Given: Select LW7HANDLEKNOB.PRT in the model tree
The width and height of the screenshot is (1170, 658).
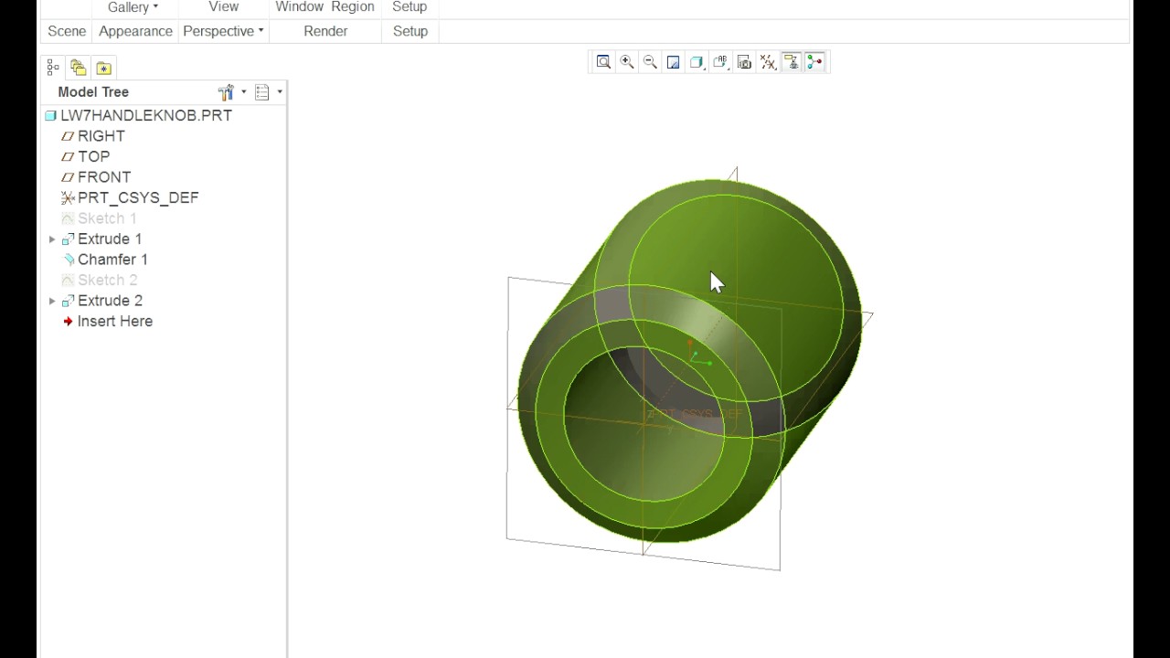Looking at the screenshot, I should tap(146, 116).
